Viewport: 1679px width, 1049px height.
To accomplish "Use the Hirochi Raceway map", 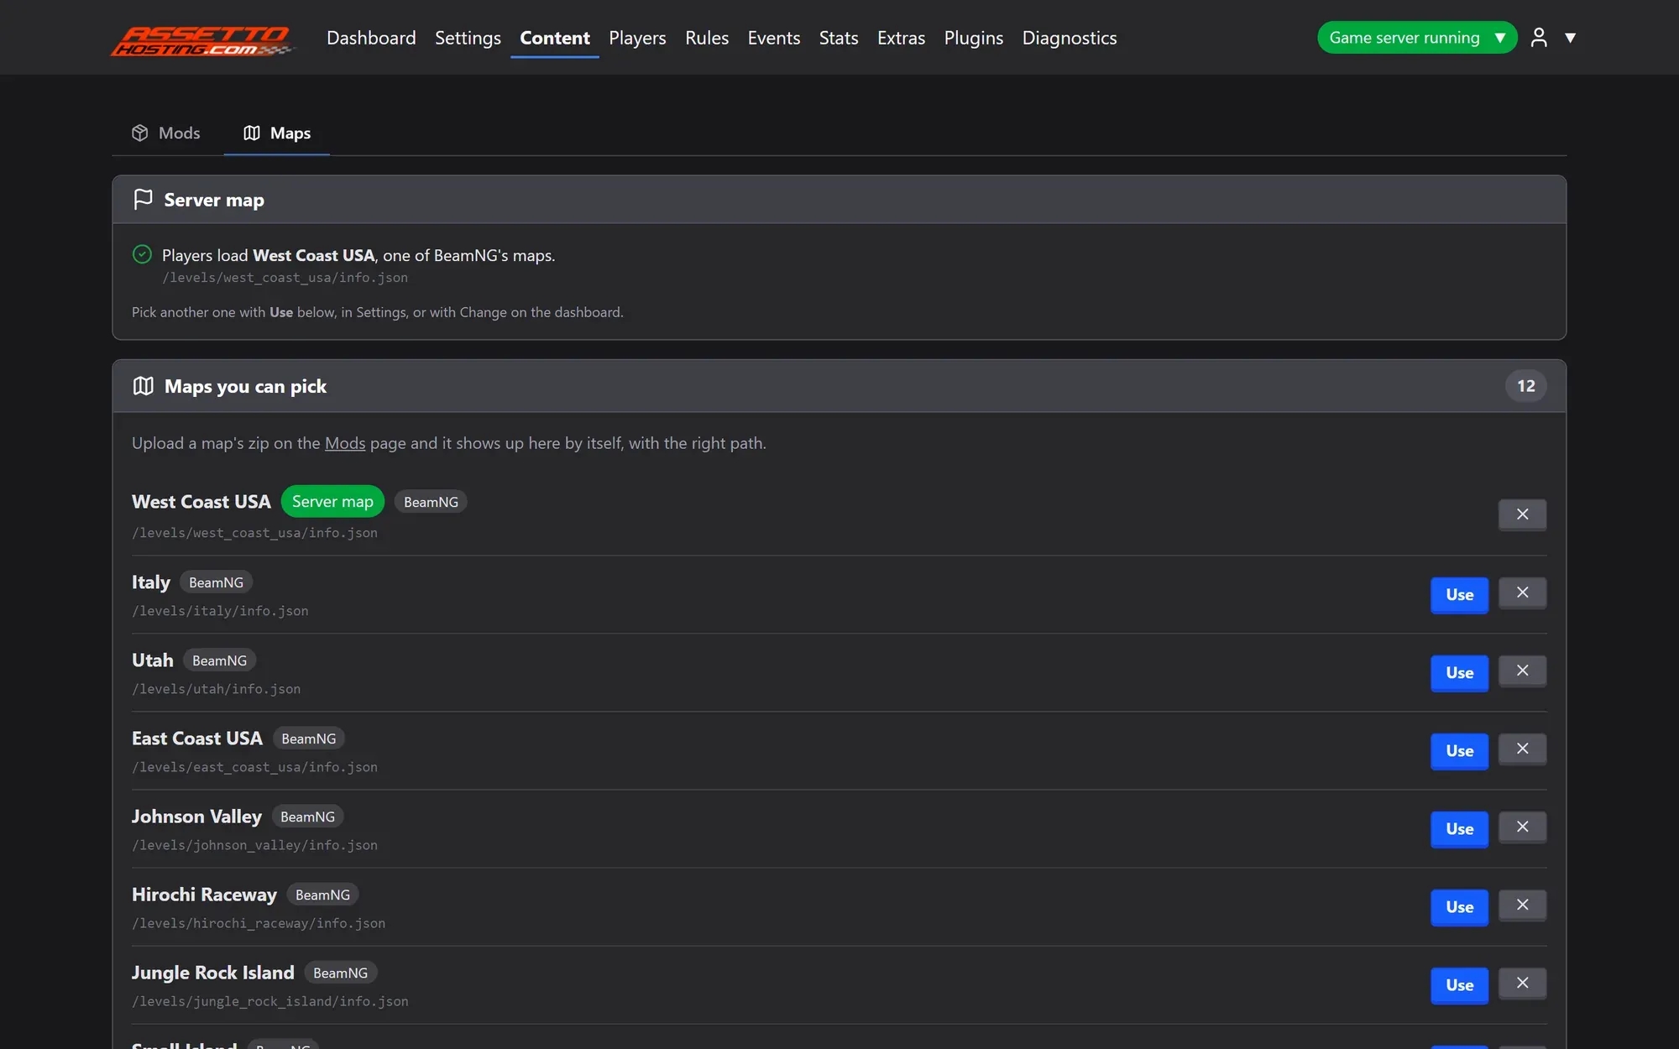I will tap(1459, 907).
